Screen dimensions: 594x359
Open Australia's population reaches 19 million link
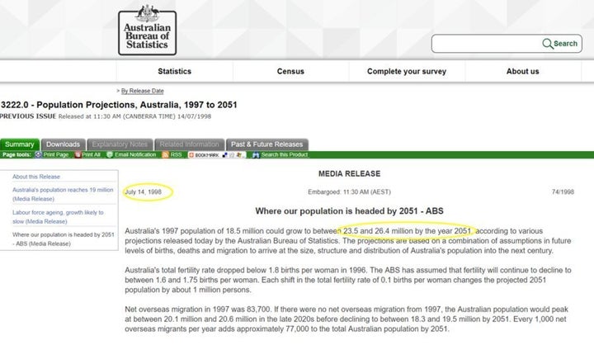[63, 194]
